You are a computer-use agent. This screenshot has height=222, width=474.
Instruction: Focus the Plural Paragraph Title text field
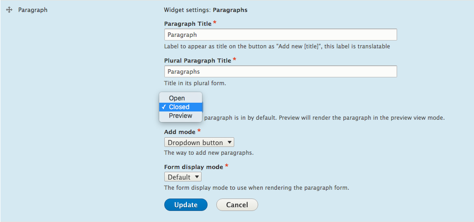click(x=281, y=72)
